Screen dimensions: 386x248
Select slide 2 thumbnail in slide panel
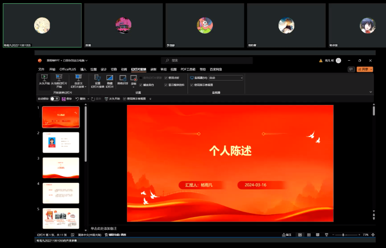coord(61,143)
